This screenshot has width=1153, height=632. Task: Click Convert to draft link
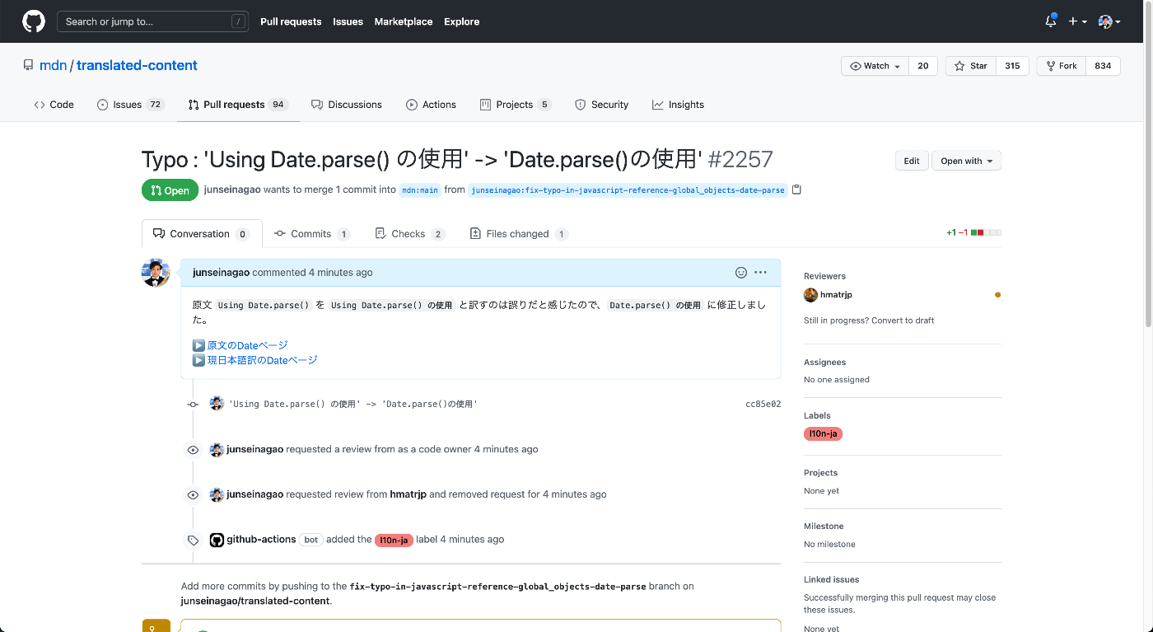tap(902, 321)
